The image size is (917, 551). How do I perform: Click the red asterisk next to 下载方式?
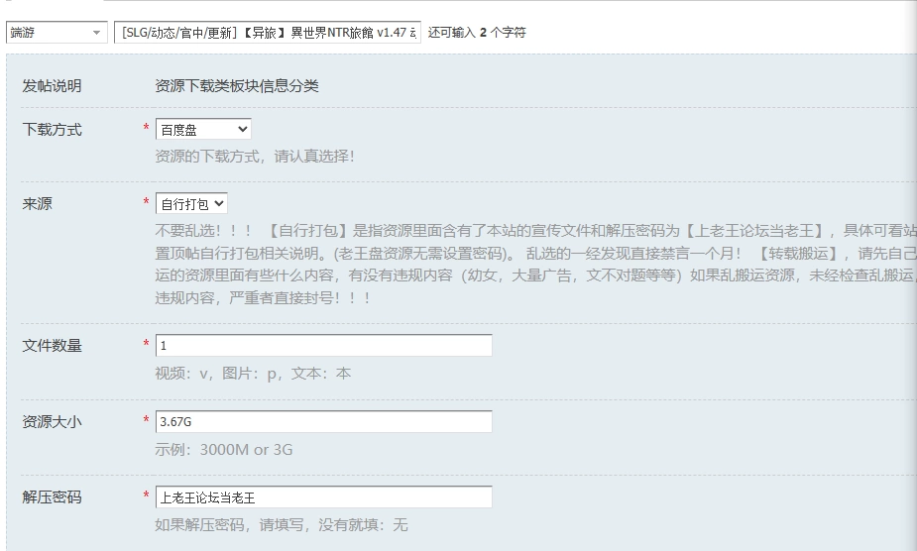(x=146, y=127)
